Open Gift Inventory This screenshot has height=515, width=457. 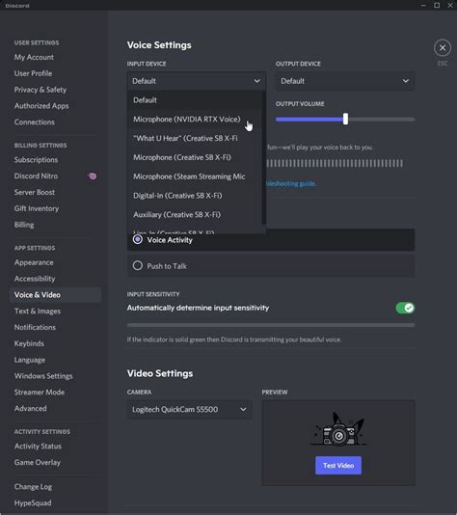36,208
